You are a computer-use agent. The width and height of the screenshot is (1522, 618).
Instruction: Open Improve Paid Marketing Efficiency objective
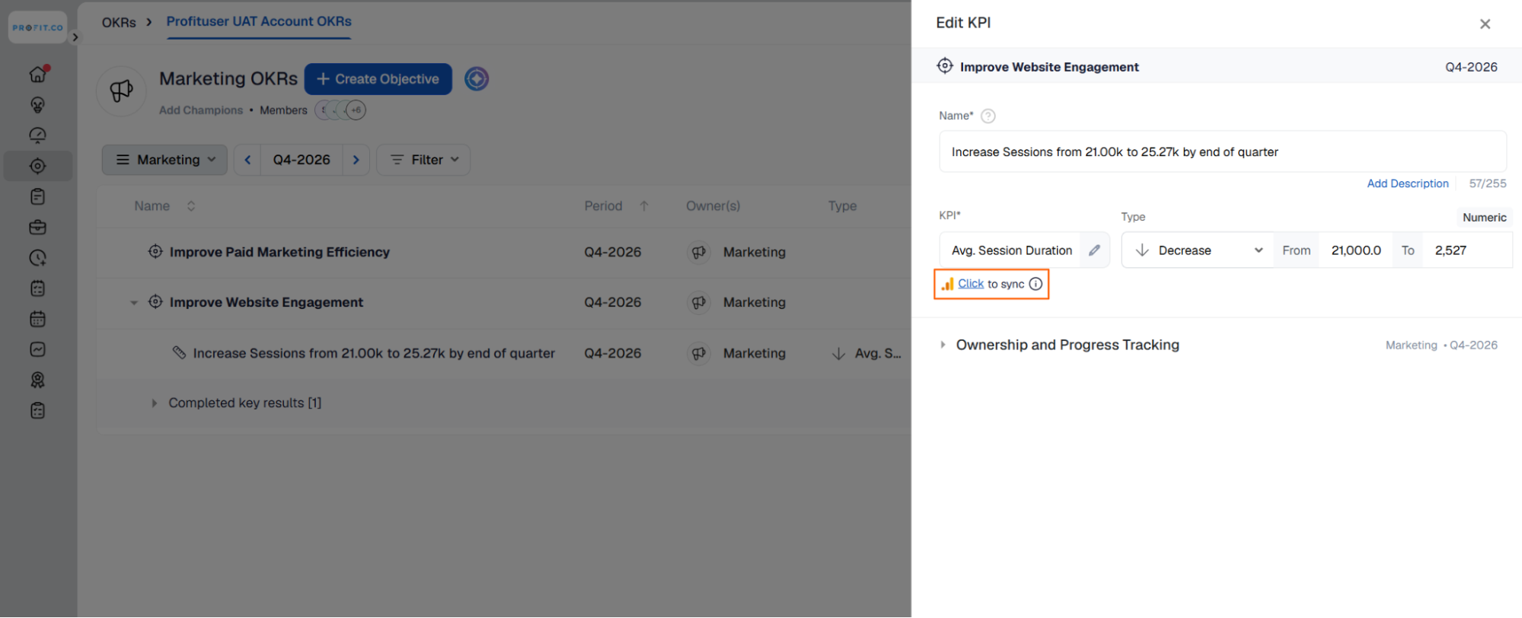pyautogui.click(x=279, y=252)
